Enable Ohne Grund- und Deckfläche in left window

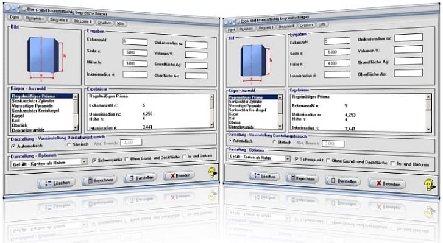127,159
